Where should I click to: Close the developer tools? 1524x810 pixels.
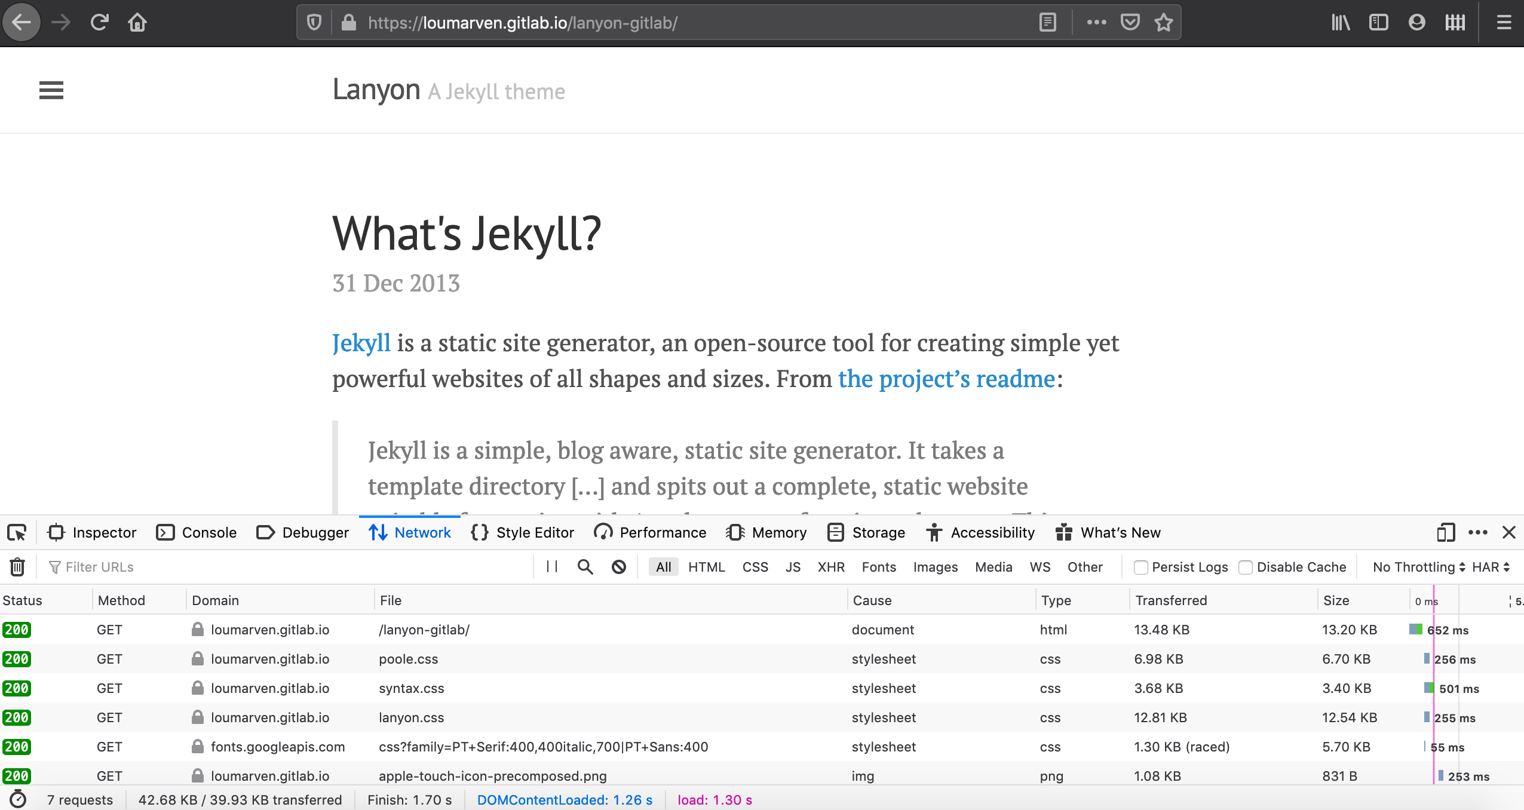1509,532
